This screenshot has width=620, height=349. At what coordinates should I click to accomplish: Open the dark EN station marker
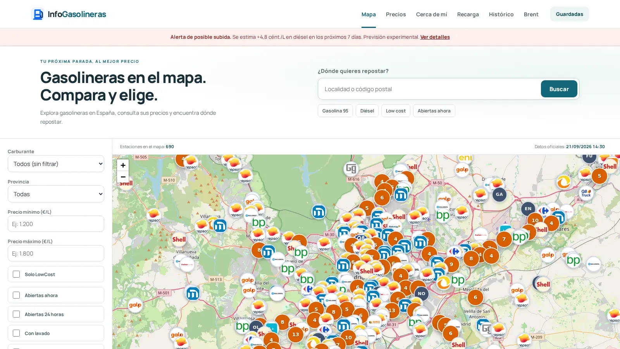click(x=528, y=209)
